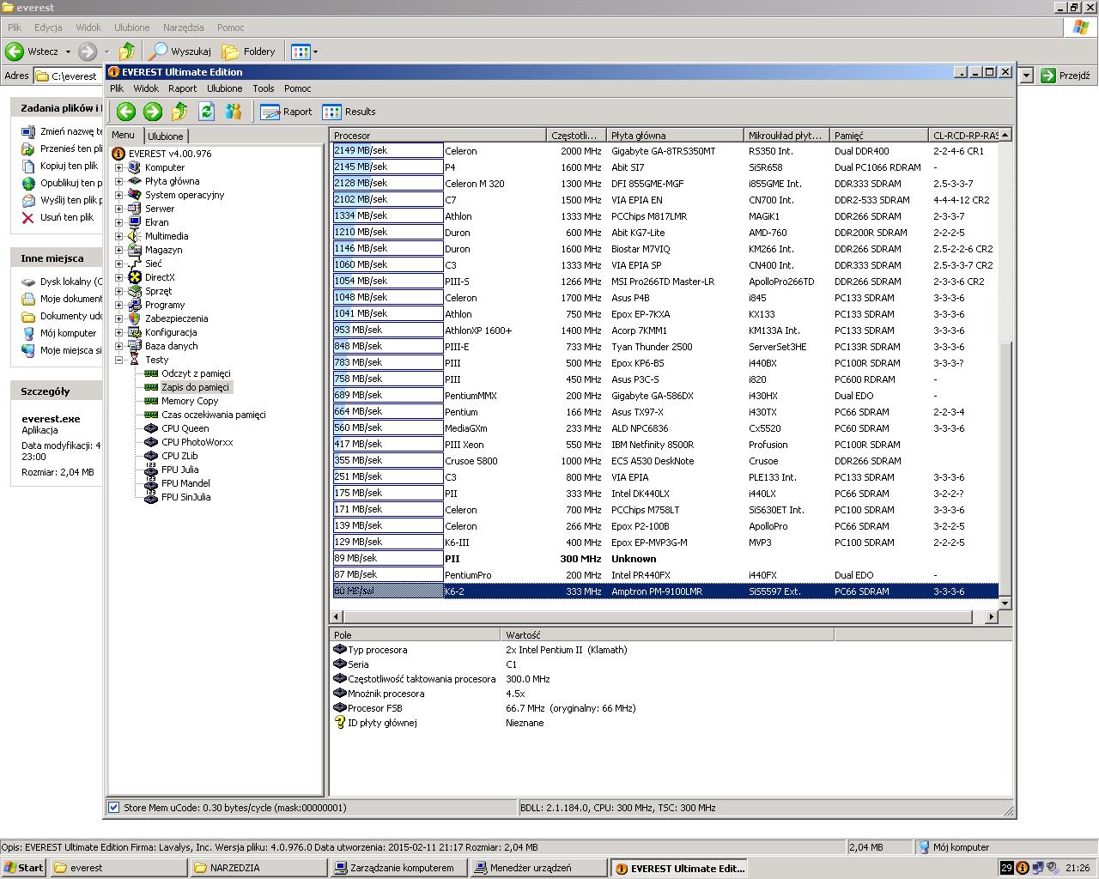The image size is (1099, 879).
Task: Click Przejdź button in Explorer address bar
Action: click(1065, 76)
